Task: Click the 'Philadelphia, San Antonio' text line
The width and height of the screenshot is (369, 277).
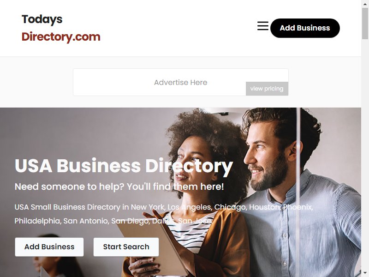Action: pos(113,221)
